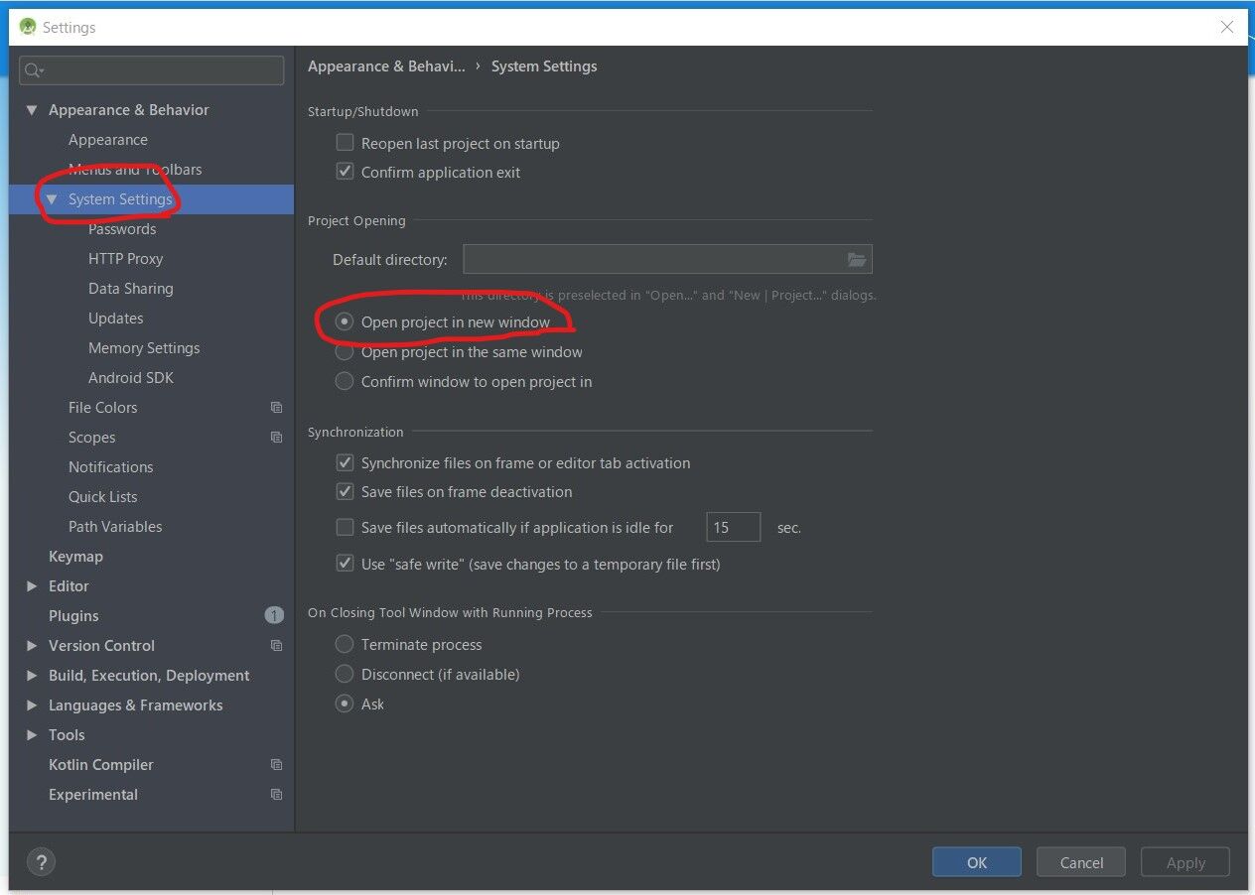Click the Help question mark icon
This screenshot has height=895, width=1255.
(x=41, y=861)
